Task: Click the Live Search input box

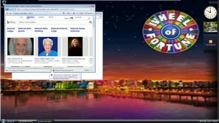Action: tap(79, 9)
